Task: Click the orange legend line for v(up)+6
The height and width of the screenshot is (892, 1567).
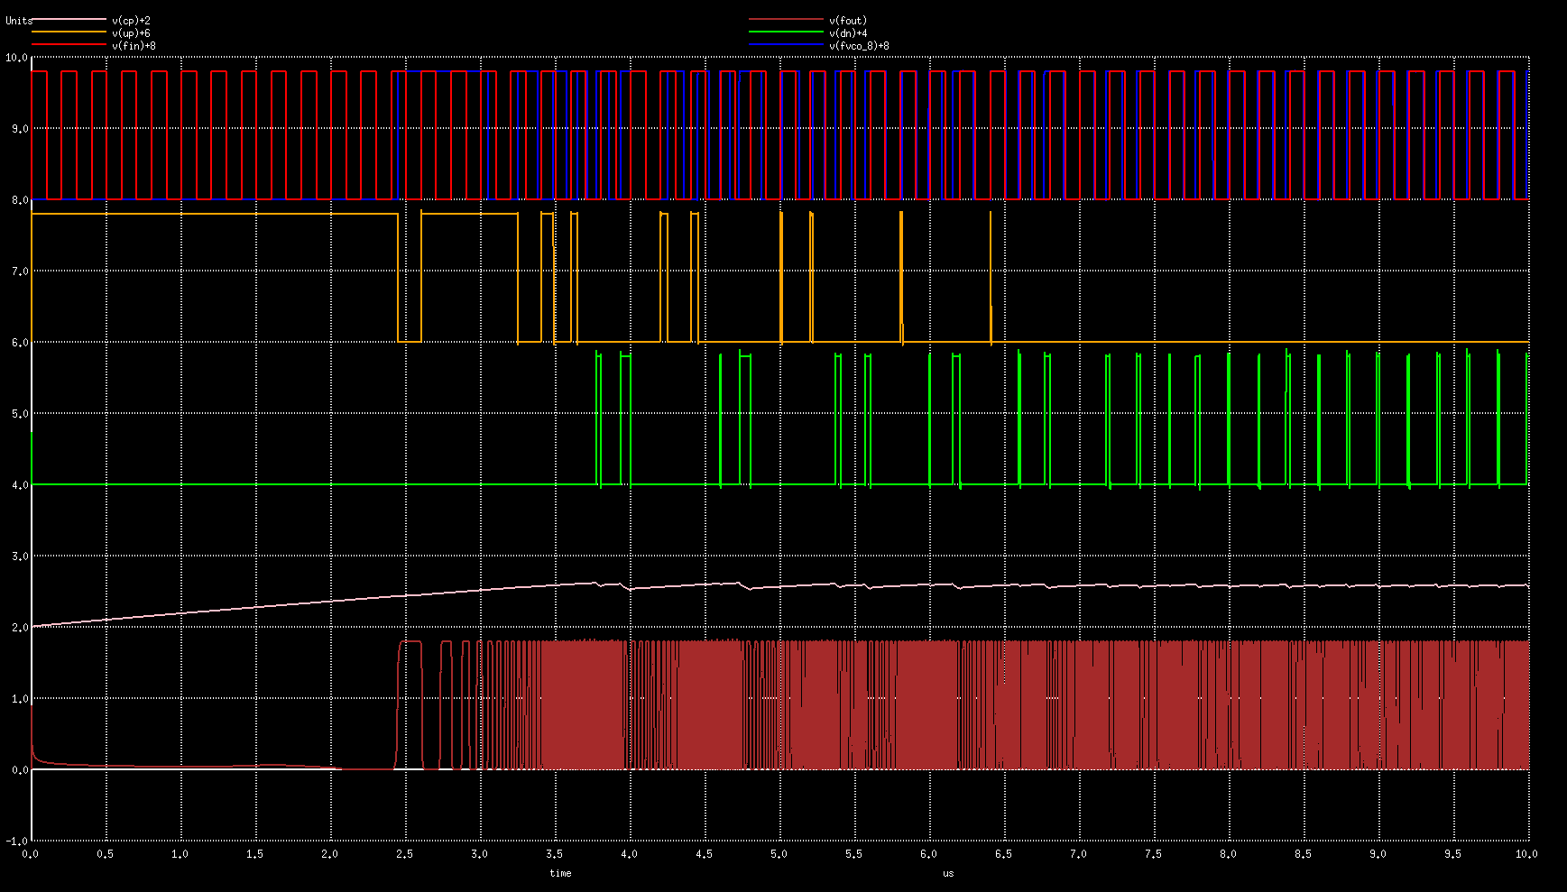Action: 69,32
